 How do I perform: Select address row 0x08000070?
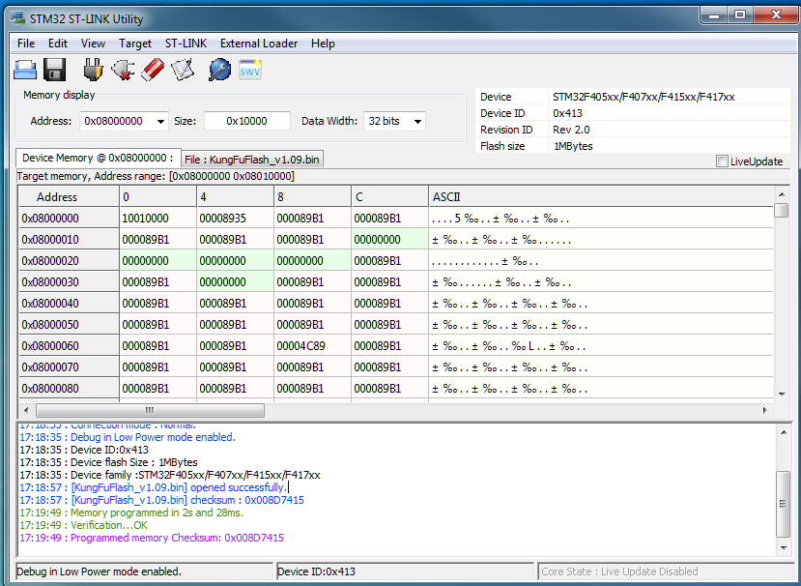69,367
